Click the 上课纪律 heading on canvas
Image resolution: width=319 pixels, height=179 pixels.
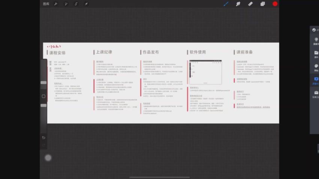tap(104, 52)
